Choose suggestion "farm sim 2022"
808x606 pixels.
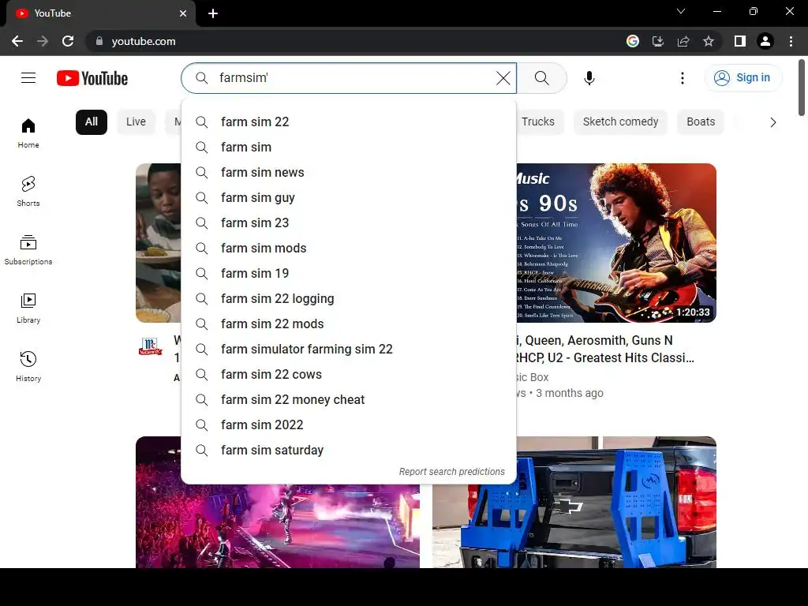[x=348, y=425]
